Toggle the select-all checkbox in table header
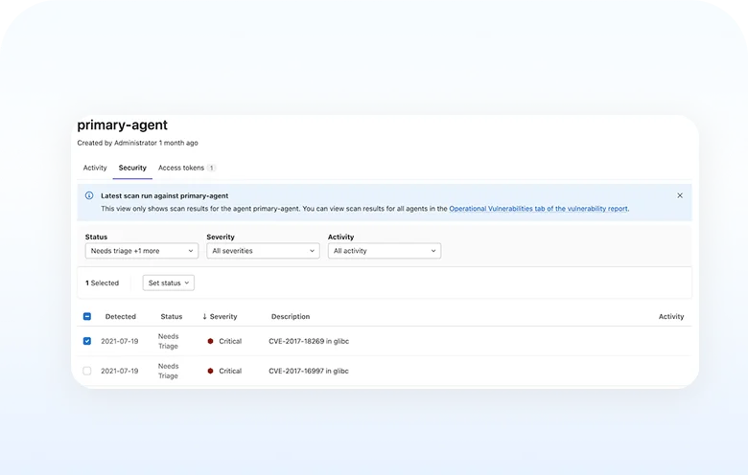The height and width of the screenshot is (475, 748). pyautogui.click(x=87, y=317)
